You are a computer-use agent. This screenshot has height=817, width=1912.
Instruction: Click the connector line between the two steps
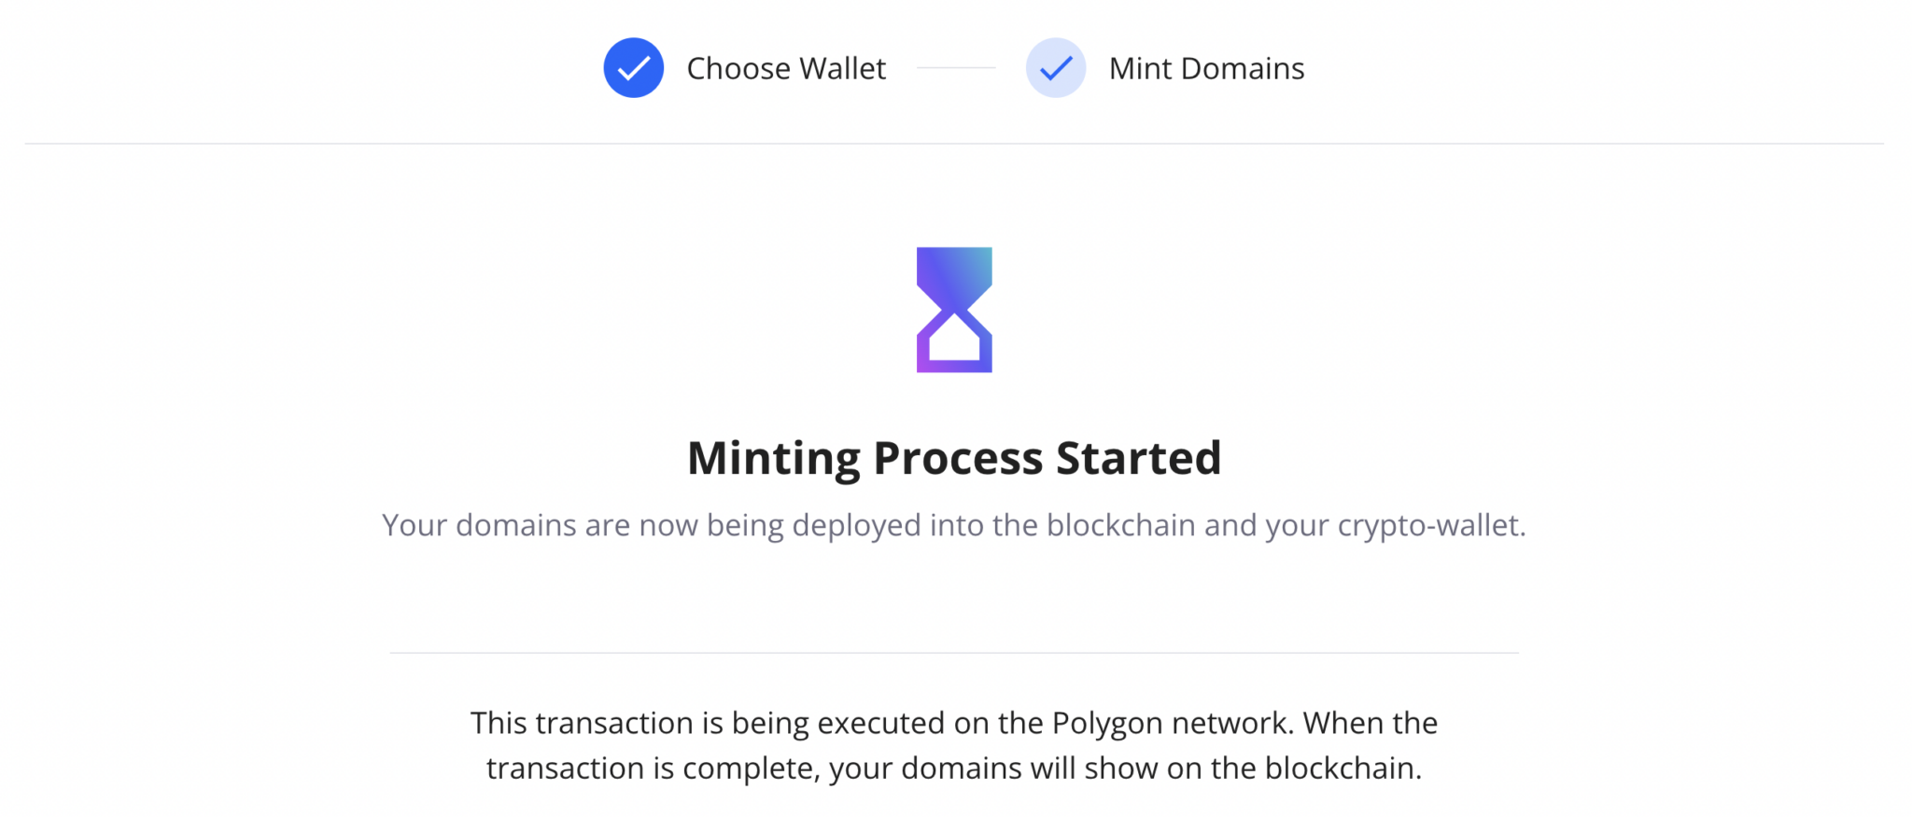(956, 67)
